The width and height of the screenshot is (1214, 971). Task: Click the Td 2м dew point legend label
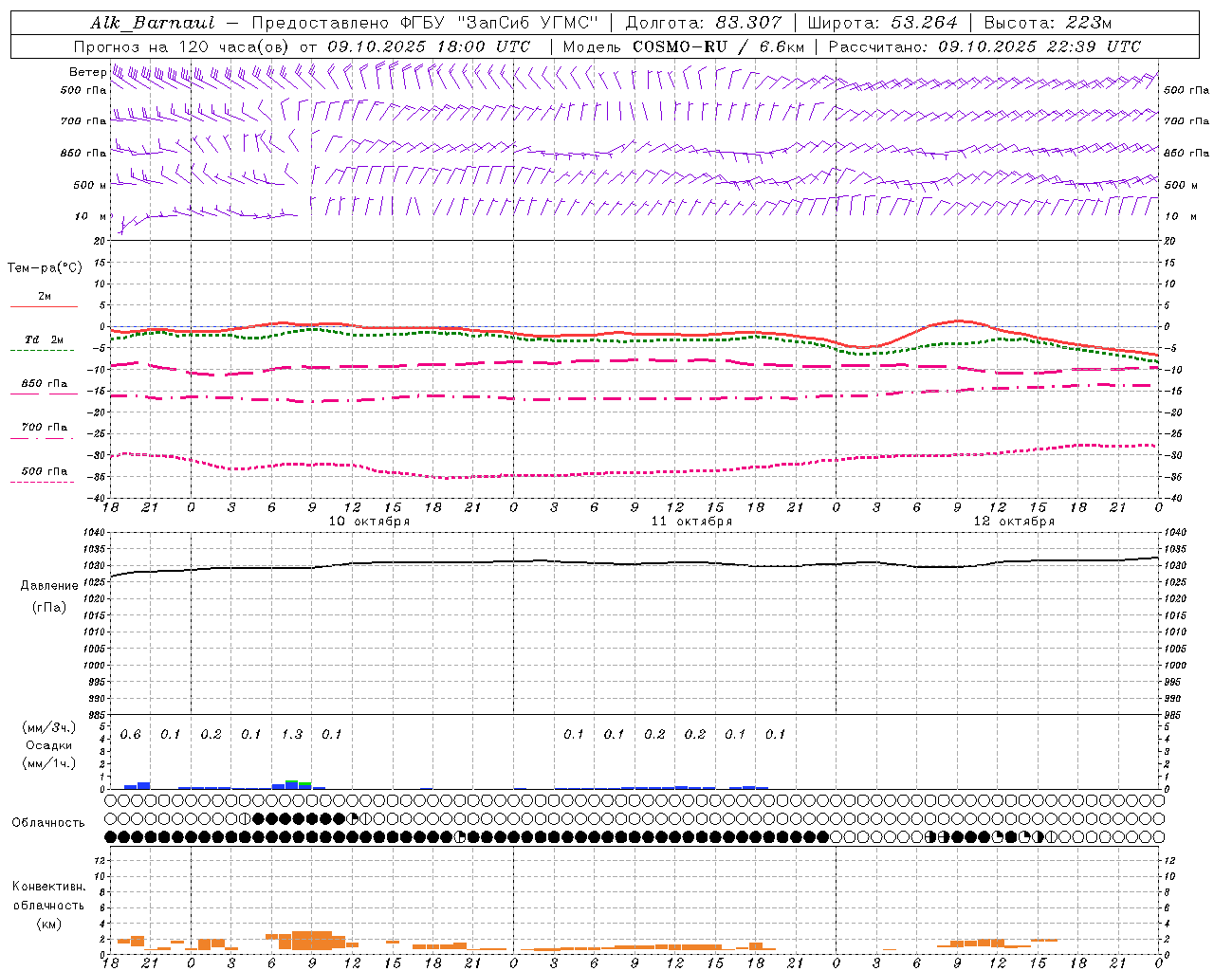tap(44, 339)
